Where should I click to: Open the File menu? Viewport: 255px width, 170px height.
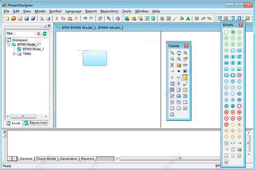(x=6, y=11)
